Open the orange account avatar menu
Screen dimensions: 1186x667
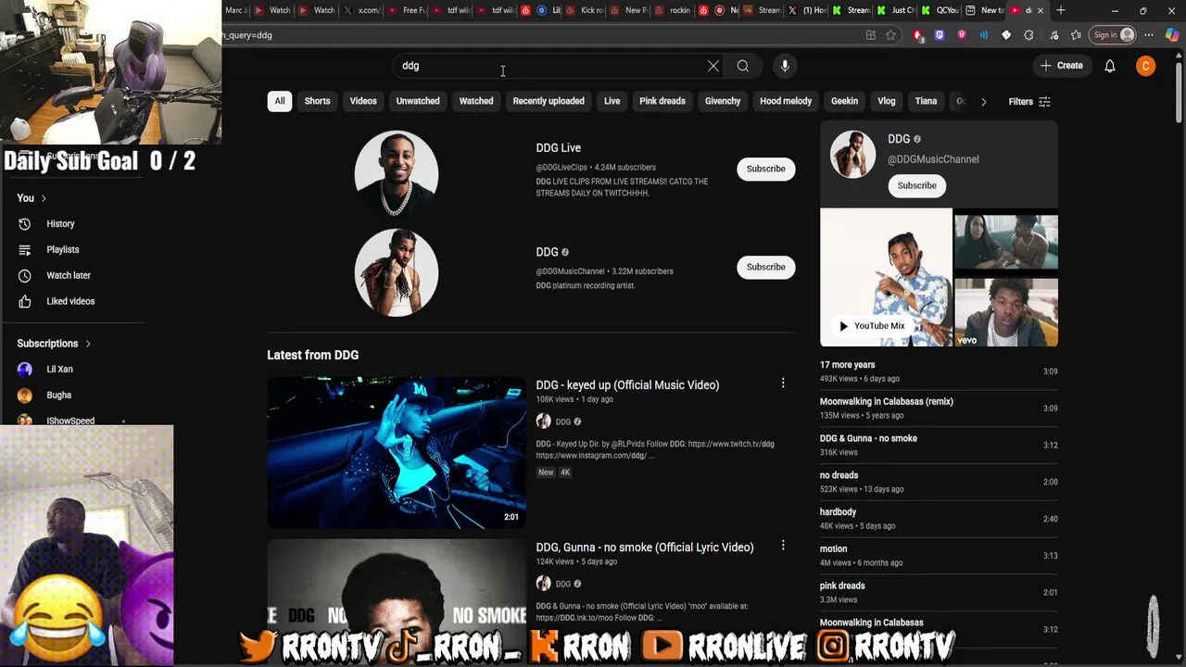point(1146,66)
